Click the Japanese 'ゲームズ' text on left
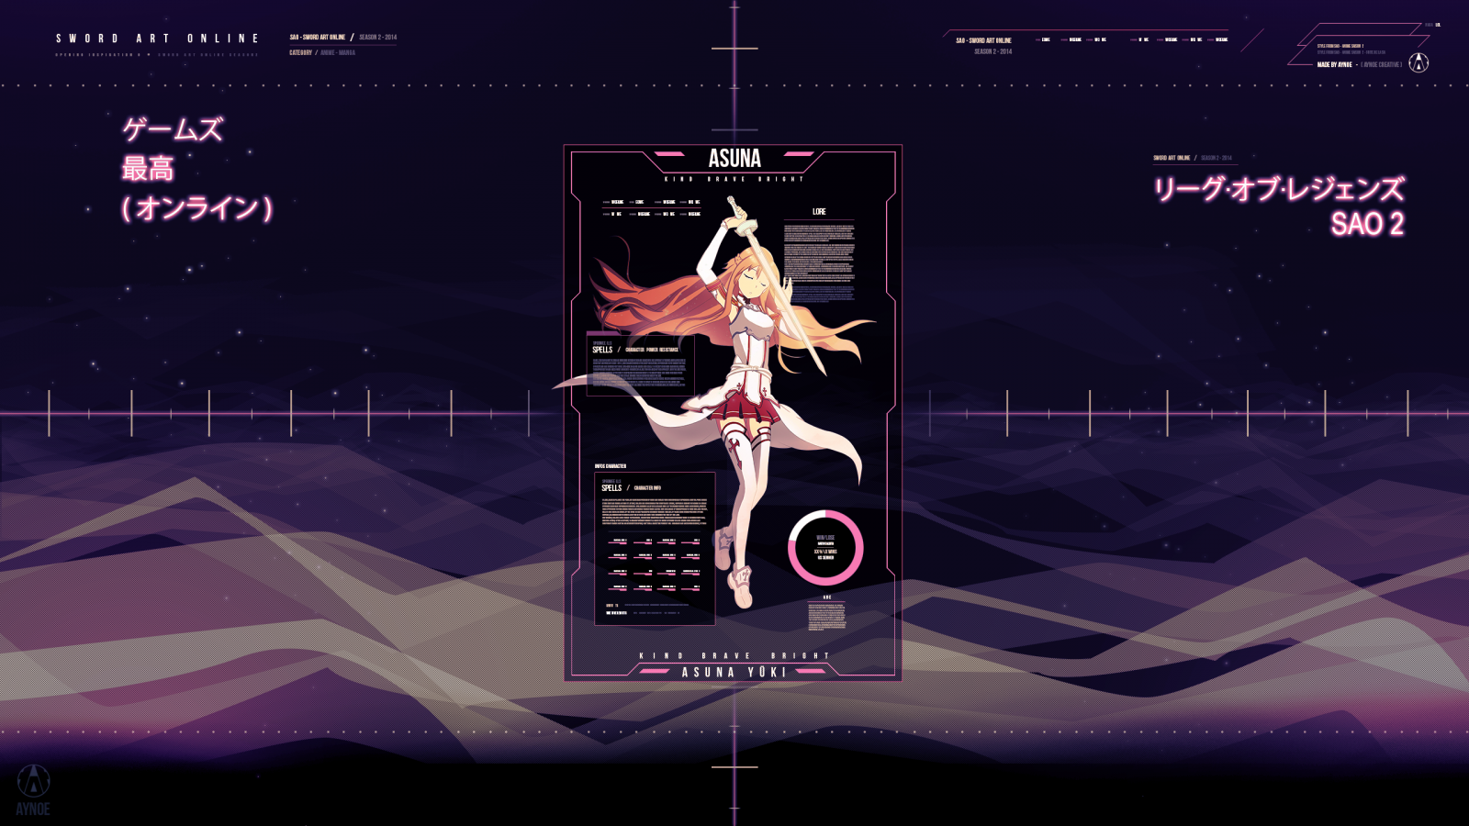Viewport: 1469px width, 826px height. coord(173,129)
